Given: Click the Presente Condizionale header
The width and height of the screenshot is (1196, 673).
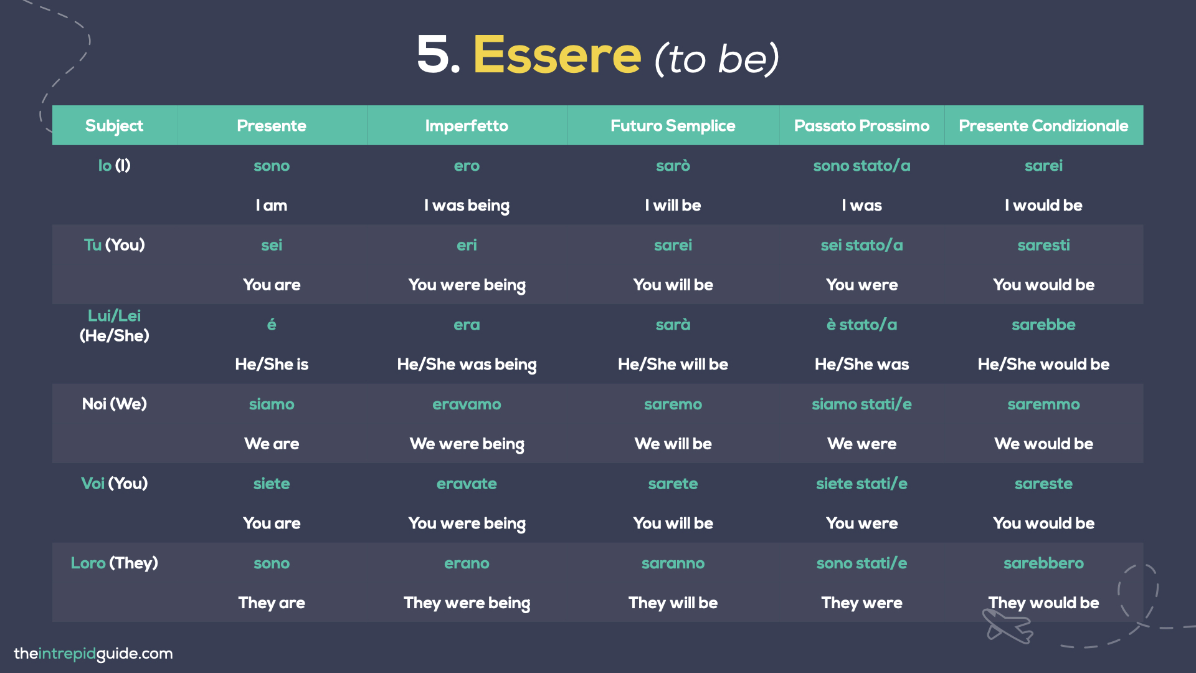Looking at the screenshot, I should 1043,126.
